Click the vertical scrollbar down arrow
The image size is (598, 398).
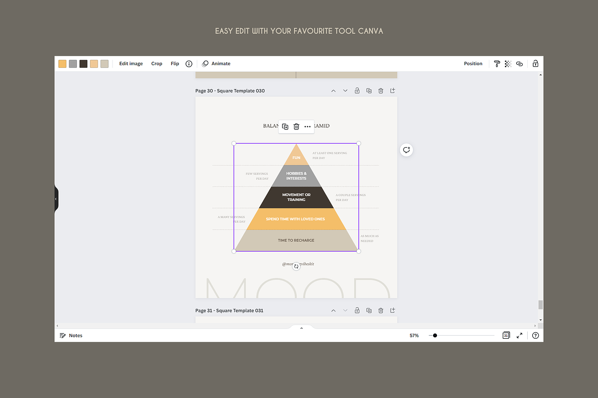(541, 320)
